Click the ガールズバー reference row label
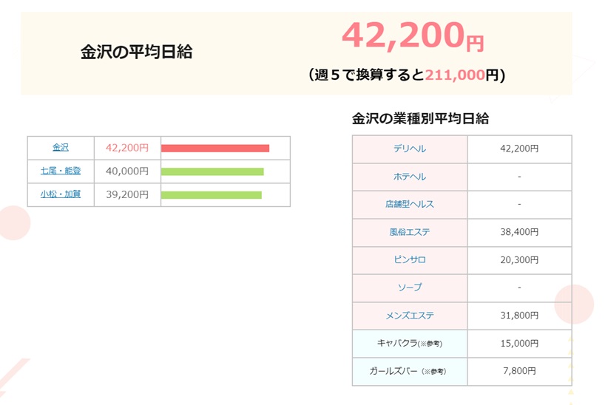 tap(409, 371)
